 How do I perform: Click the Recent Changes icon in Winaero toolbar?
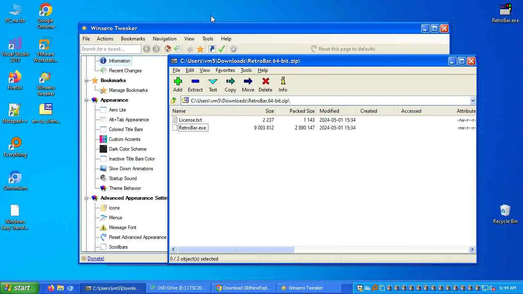coord(177,49)
